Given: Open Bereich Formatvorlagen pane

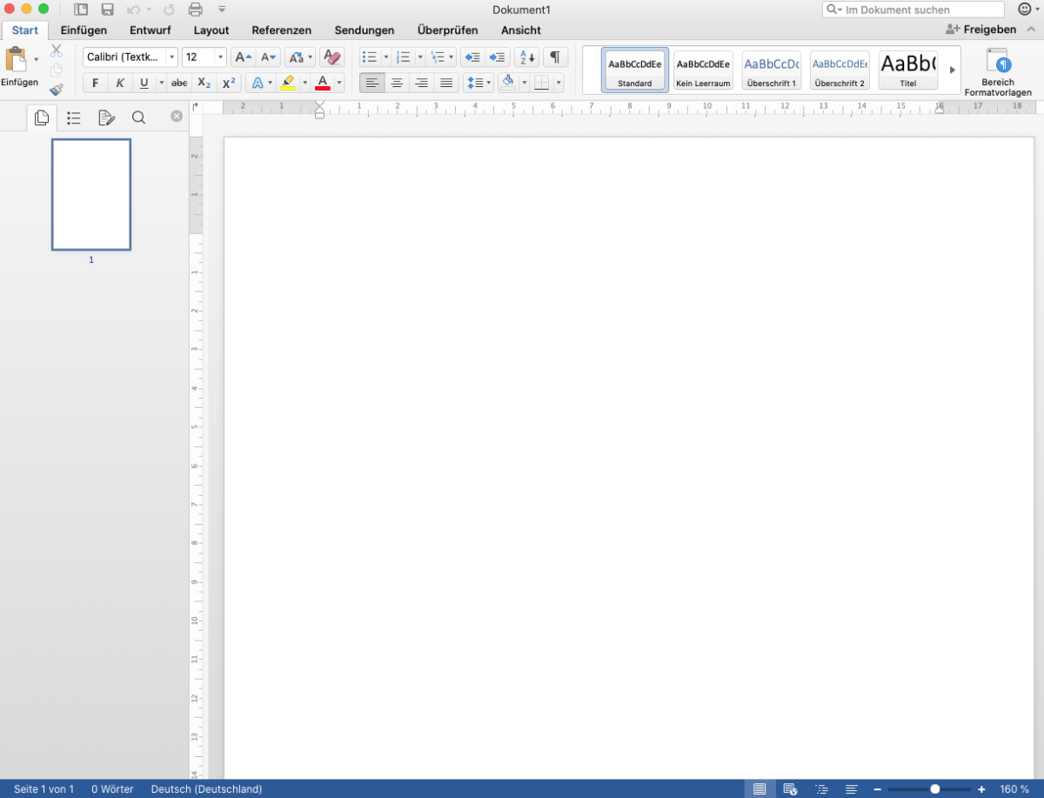Looking at the screenshot, I should point(998,72).
